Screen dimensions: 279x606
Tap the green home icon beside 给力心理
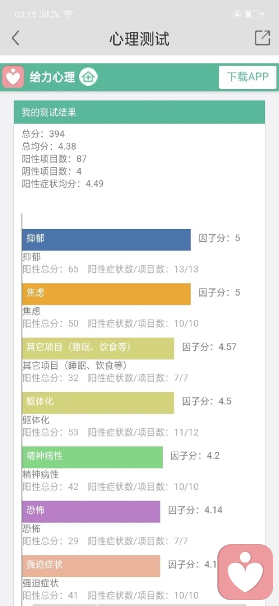pyautogui.click(x=88, y=77)
